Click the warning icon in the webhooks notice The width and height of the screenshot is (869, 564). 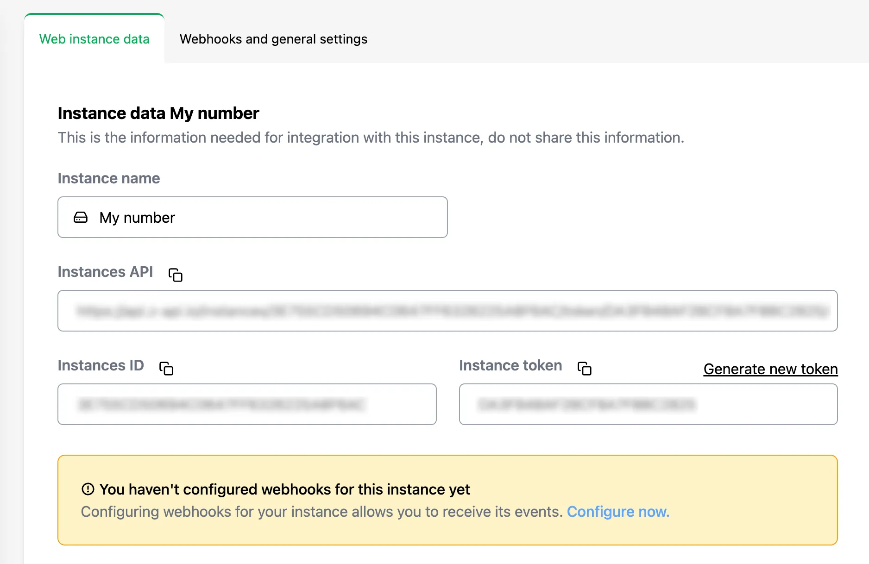point(88,489)
